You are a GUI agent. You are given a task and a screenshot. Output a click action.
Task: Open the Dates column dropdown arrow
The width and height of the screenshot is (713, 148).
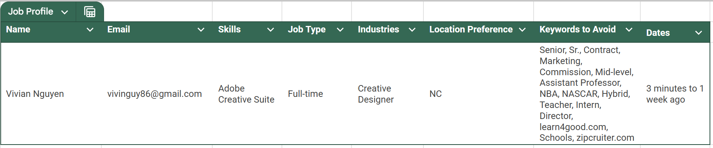pos(698,33)
